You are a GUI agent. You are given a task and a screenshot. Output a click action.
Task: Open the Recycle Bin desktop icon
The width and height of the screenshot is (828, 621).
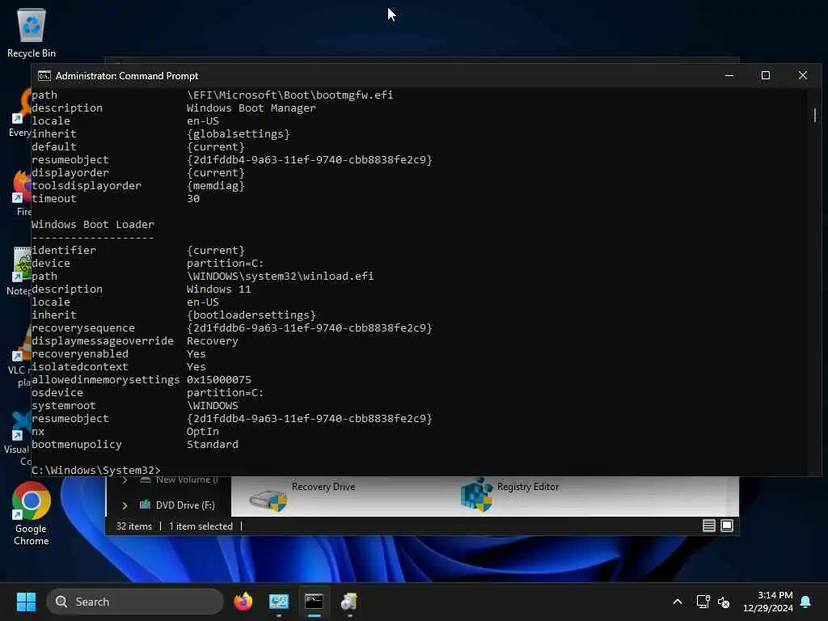pyautogui.click(x=32, y=32)
